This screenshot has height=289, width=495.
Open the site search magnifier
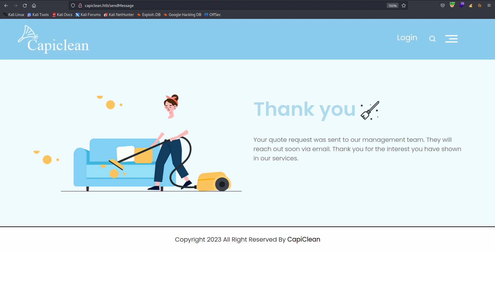432,39
